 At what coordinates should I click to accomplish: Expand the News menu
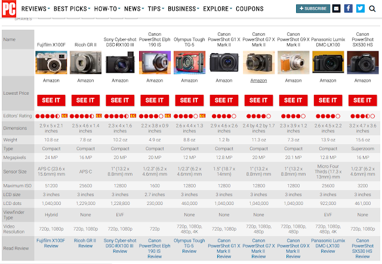(134, 9)
